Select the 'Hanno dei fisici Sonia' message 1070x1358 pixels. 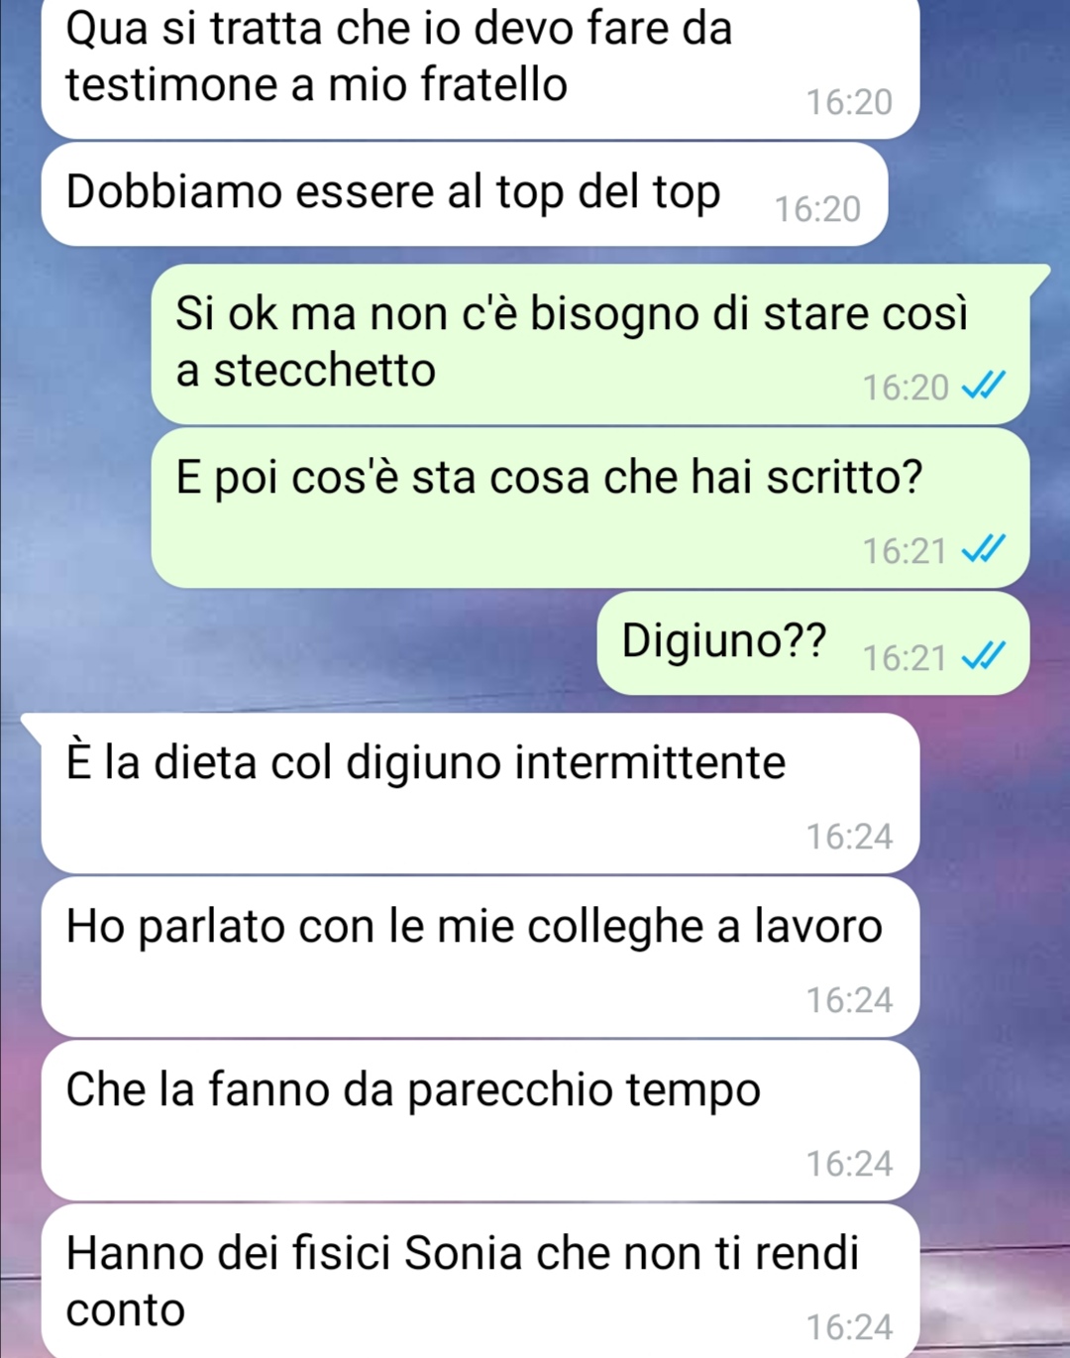[481, 1282]
